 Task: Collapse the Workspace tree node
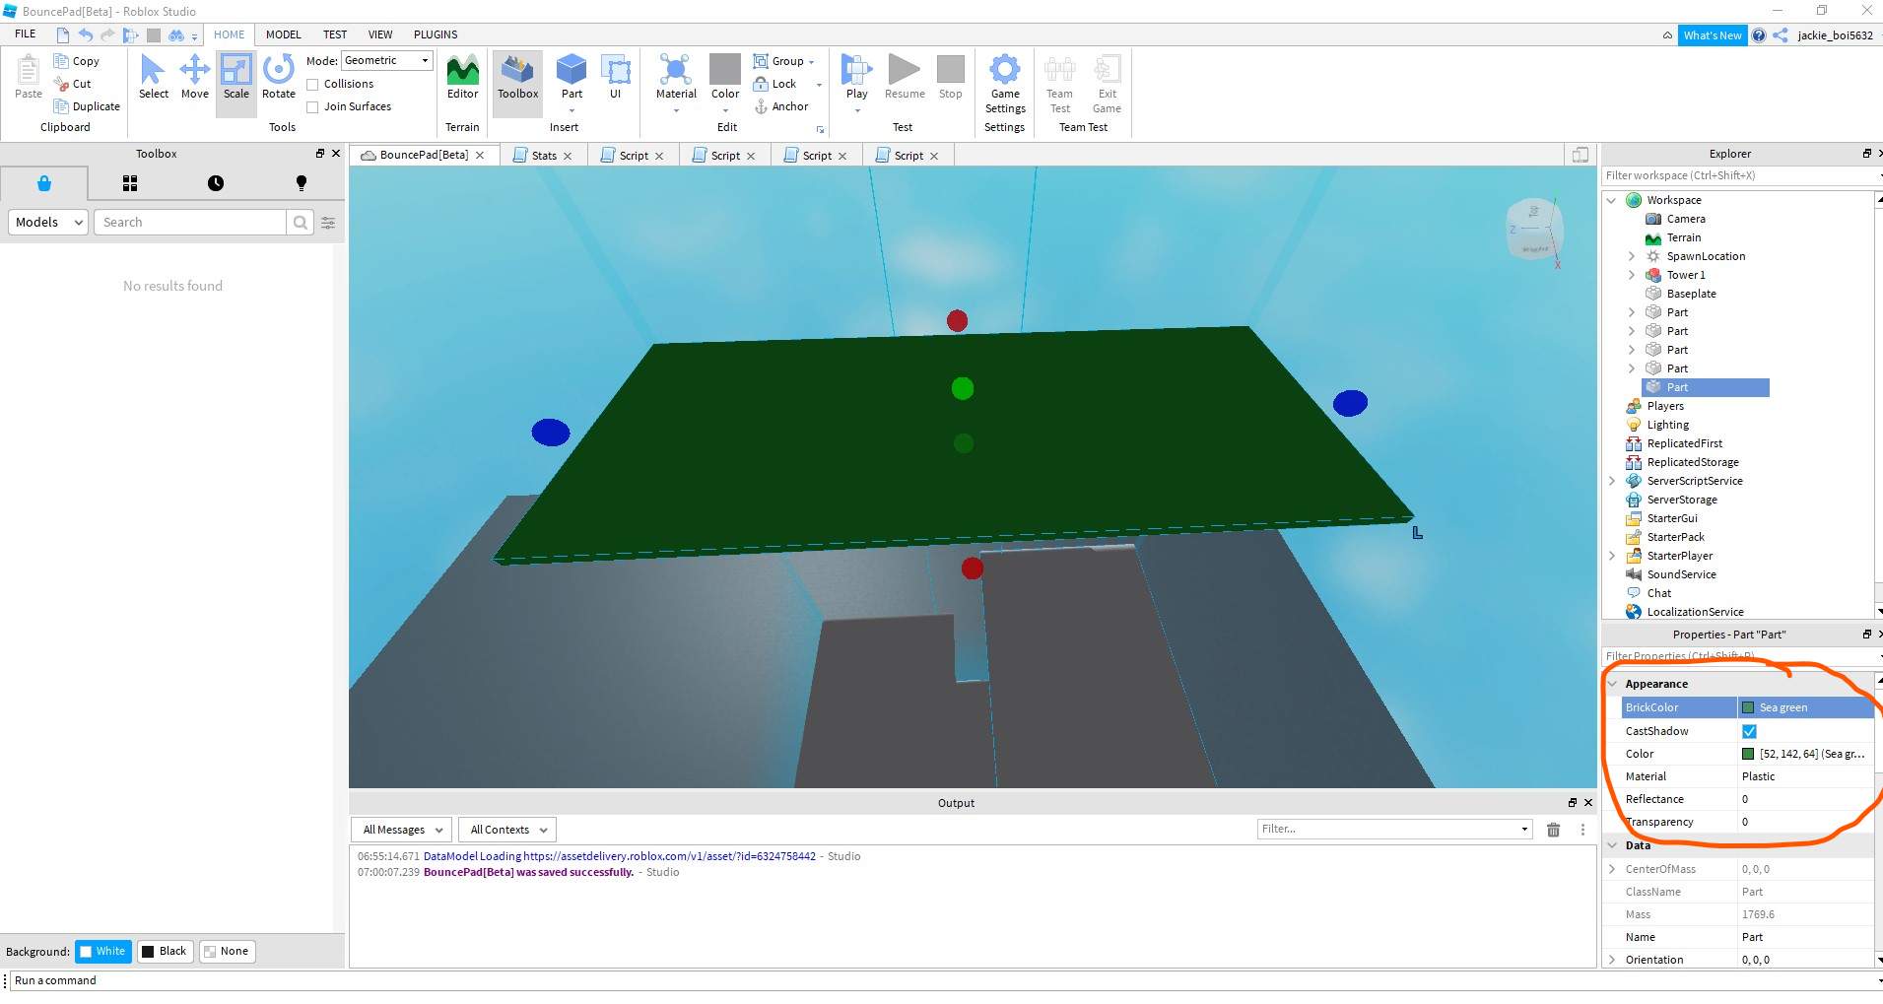1611,200
